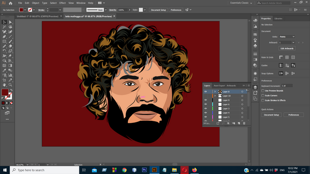Select the Selection tool (black arrow)

[x=4, y=22]
